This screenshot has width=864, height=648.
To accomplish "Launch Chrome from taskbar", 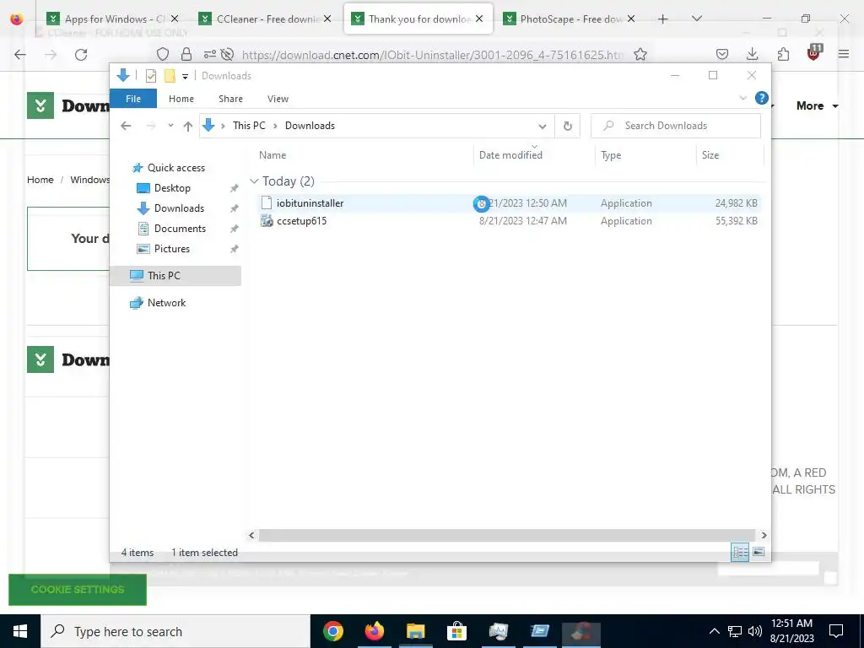I will tap(332, 631).
